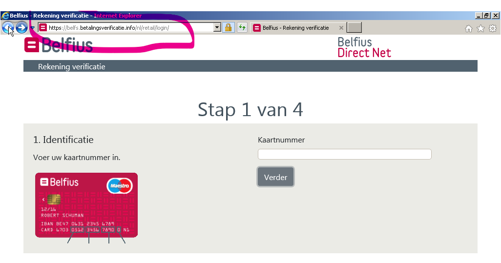Viewport: 501px width, 263px height.
Task: Click the Belfius card example image
Action: (x=86, y=205)
